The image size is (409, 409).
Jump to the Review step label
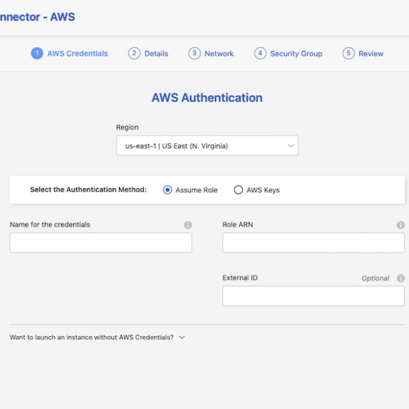pyautogui.click(x=371, y=54)
